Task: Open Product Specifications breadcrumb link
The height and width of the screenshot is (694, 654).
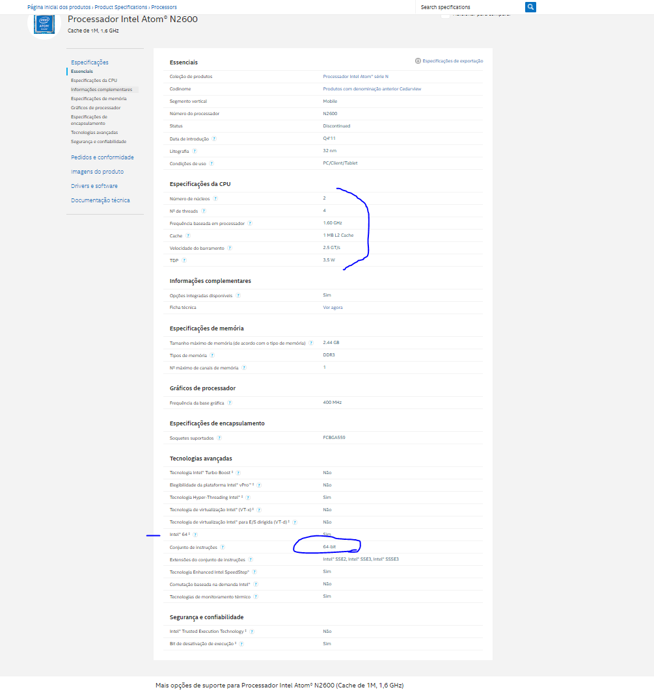Action: click(121, 7)
